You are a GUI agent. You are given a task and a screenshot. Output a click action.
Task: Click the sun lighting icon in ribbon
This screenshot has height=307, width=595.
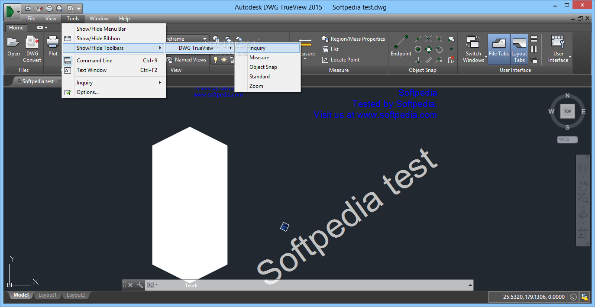click(224, 60)
